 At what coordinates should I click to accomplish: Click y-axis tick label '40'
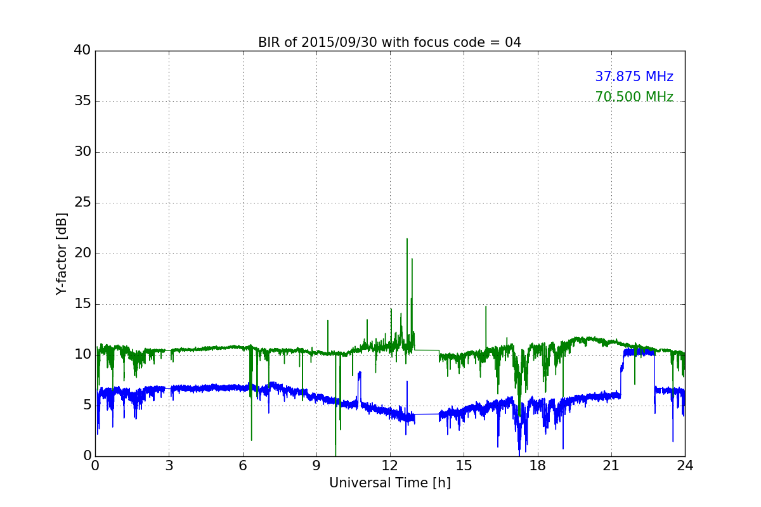coord(83,51)
